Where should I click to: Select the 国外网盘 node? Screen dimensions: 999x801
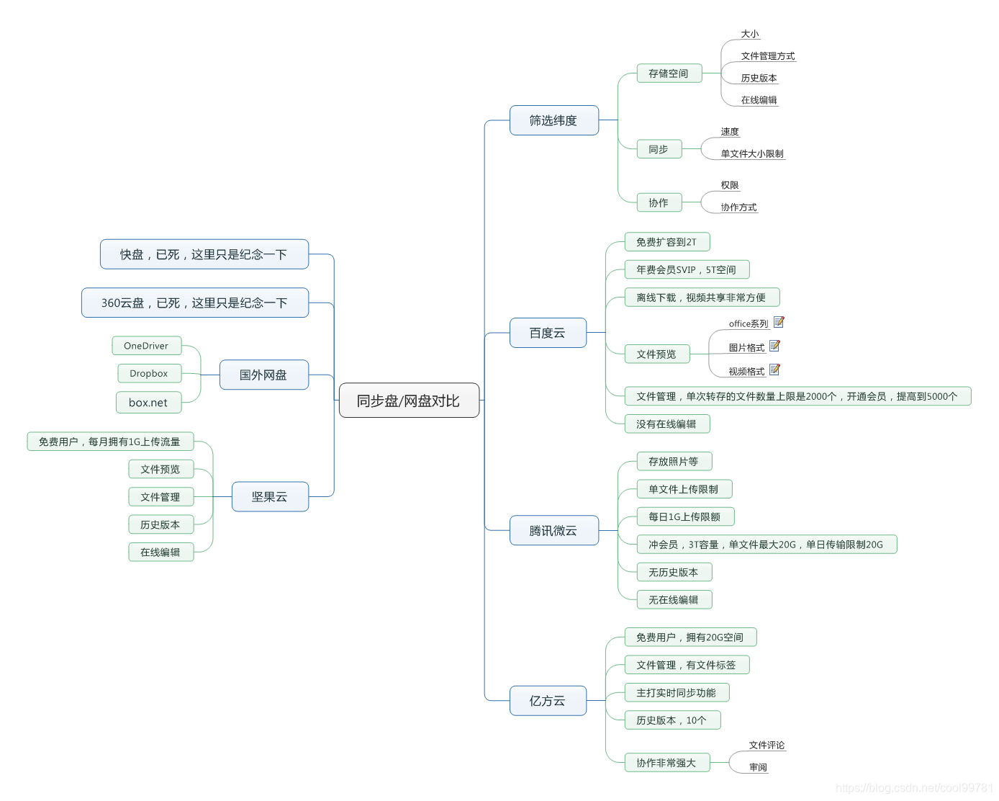tap(264, 375)
